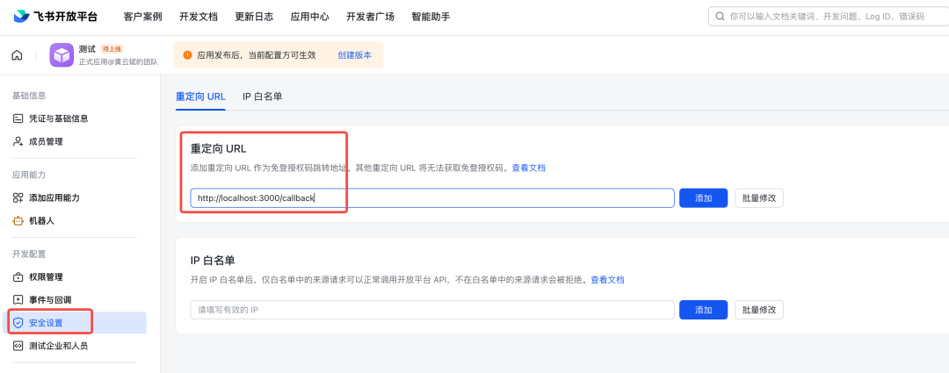Click 添加 next to redirect URL field

703,197
